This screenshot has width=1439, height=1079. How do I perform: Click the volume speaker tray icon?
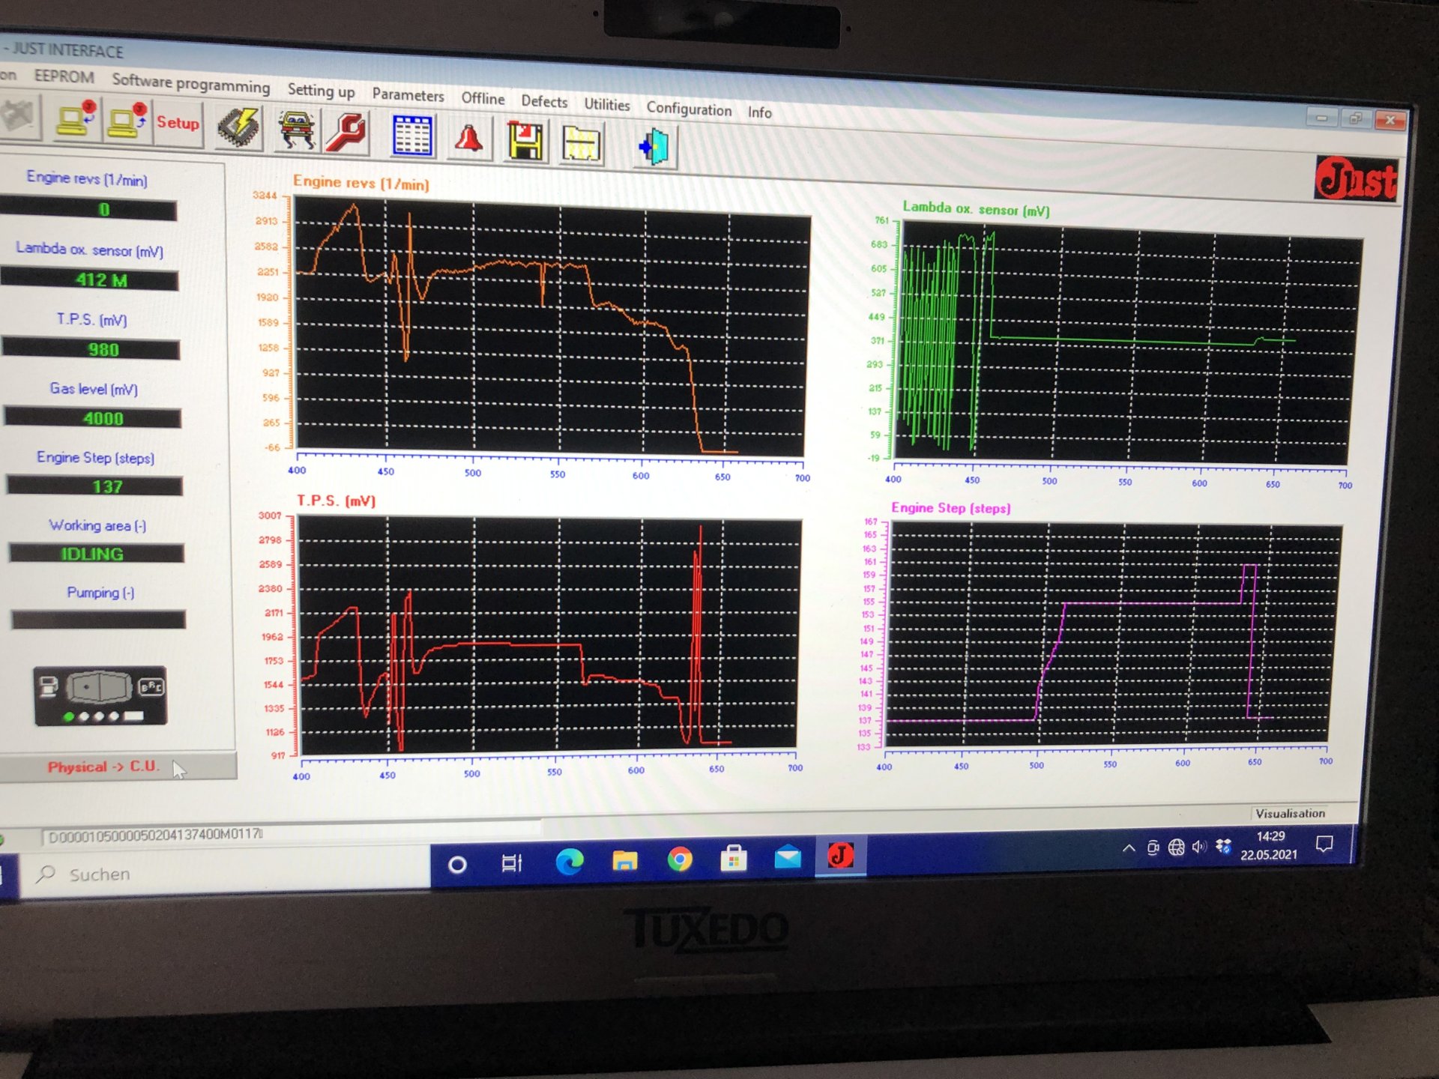pos(1199,847)
